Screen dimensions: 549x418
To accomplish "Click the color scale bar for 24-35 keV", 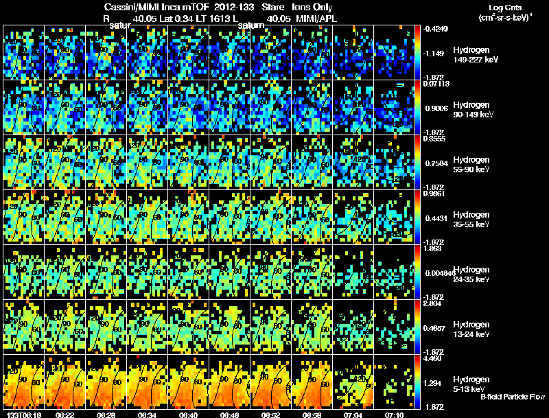I will tap(417, 272).
